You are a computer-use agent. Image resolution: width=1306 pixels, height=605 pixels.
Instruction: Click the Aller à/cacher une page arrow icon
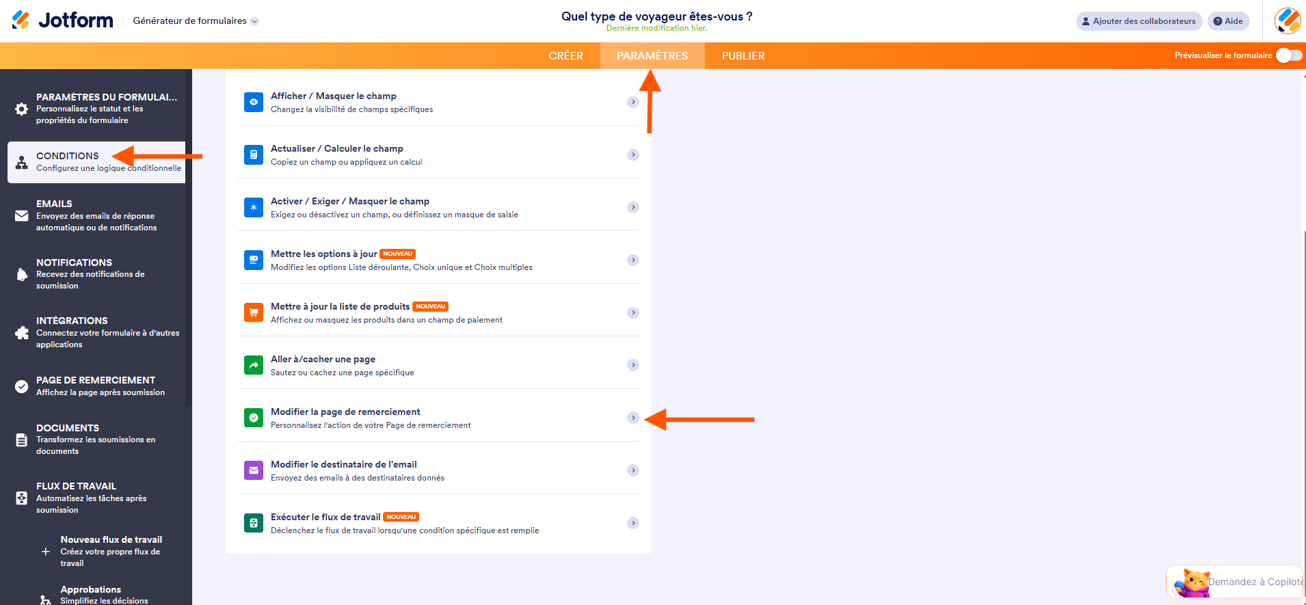click(254, 365)
